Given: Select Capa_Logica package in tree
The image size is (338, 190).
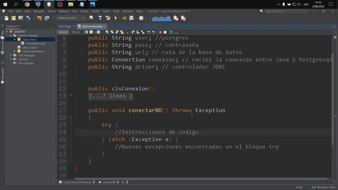Looking at the screenshot, I should click(30, 47).
